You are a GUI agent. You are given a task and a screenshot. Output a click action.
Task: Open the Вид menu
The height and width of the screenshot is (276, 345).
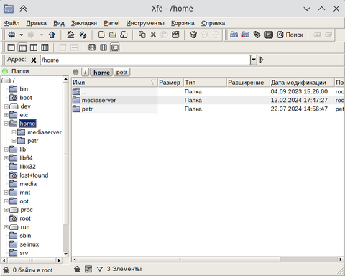[x=59, y=23]
